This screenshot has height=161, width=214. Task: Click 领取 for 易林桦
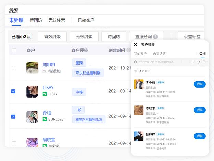click(x=200, y=136)
